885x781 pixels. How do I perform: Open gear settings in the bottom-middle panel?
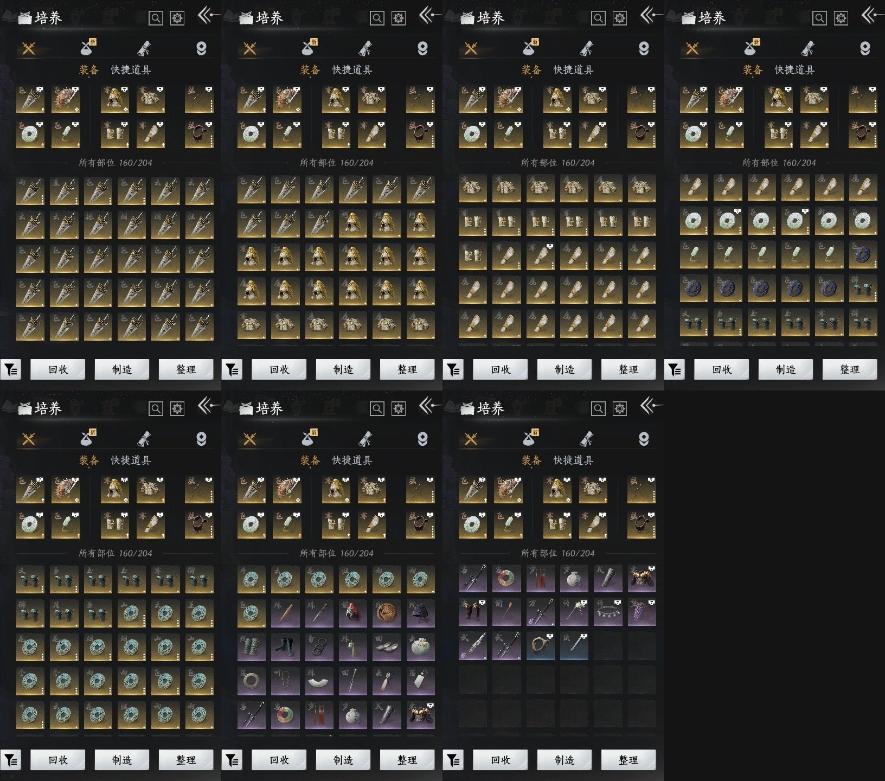399,409
